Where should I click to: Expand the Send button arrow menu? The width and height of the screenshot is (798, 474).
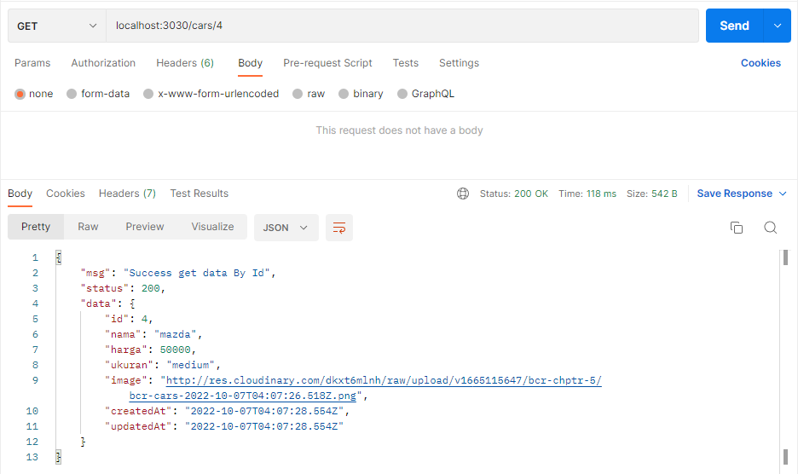tap(778, 26)
